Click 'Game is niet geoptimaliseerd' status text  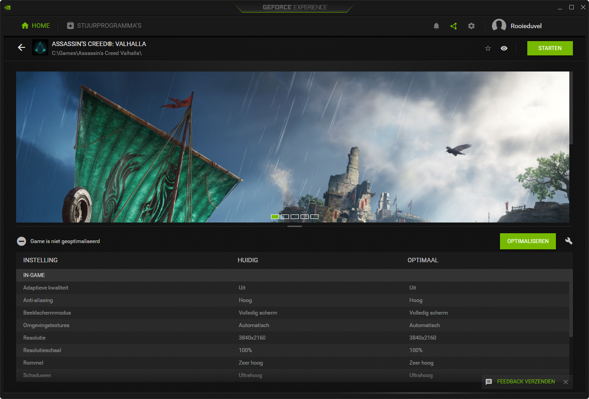65,241
